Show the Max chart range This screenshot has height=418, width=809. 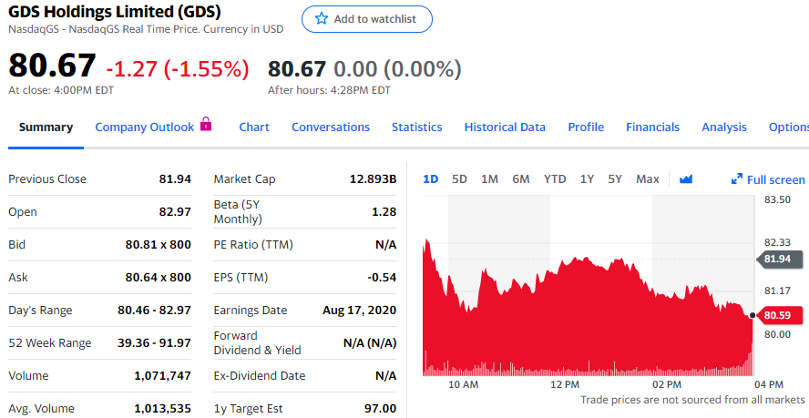click(x=647, y=179)
